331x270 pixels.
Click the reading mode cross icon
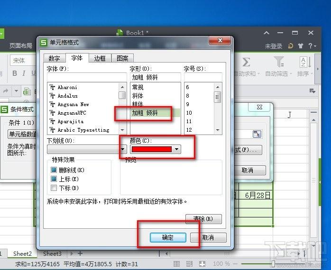202,264
